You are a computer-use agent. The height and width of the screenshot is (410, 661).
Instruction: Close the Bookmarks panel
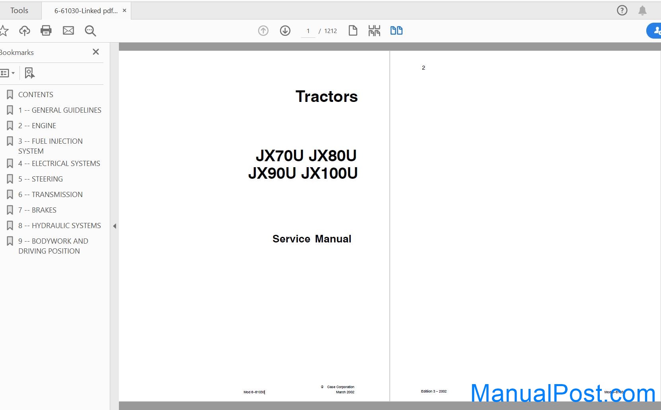96,52
